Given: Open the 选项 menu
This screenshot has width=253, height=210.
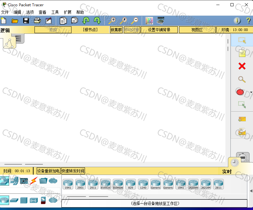Looking at the screenshot, I should click(x=30, y=12).
